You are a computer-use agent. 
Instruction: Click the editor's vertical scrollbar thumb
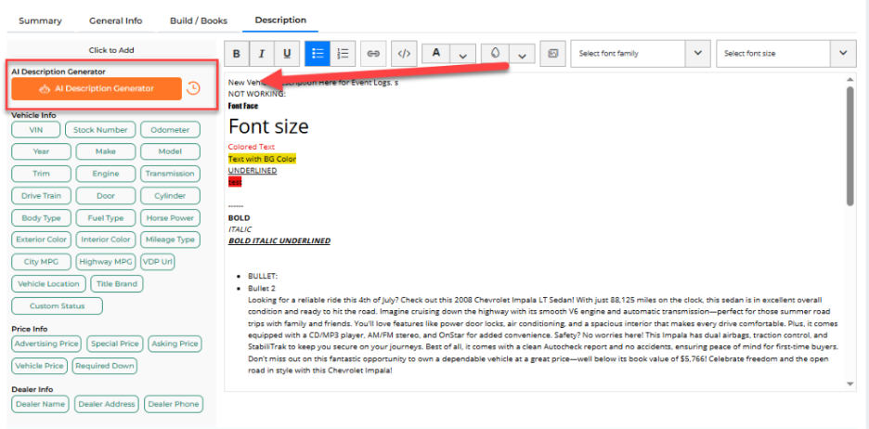click(850, 146)
